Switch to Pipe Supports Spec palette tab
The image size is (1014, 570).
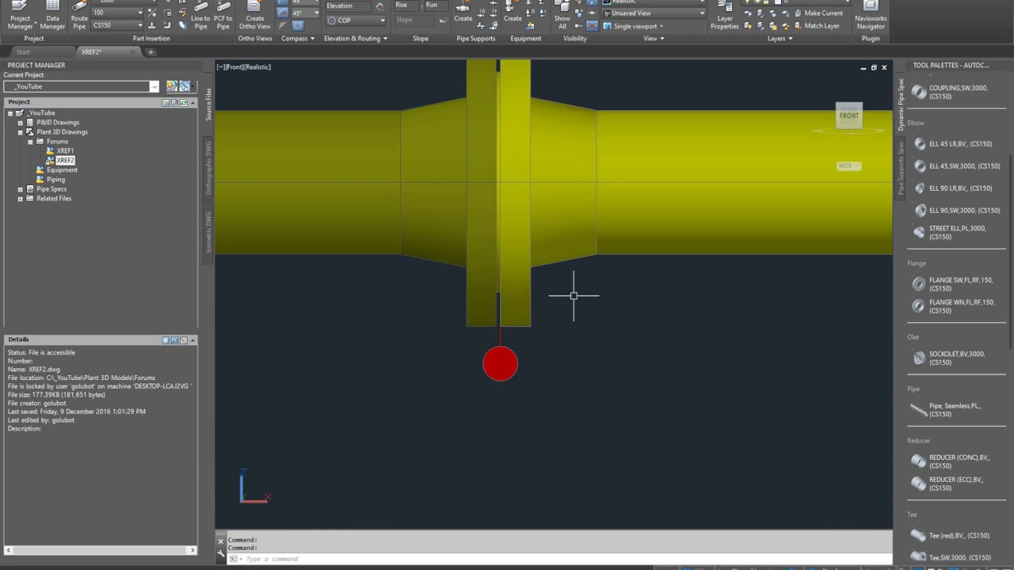point(901,169)
